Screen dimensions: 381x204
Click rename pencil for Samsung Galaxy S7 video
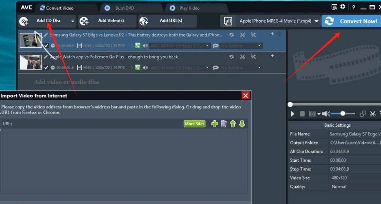[46, 35]
